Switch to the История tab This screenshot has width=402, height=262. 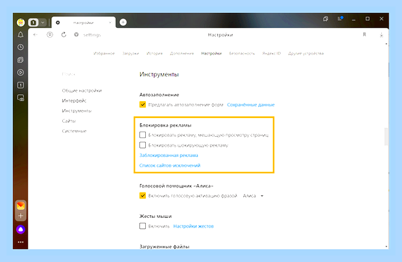coord(154,53)
